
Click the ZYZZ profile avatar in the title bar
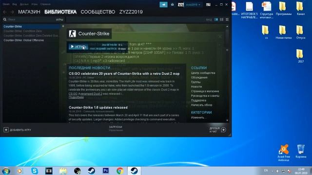181,4
